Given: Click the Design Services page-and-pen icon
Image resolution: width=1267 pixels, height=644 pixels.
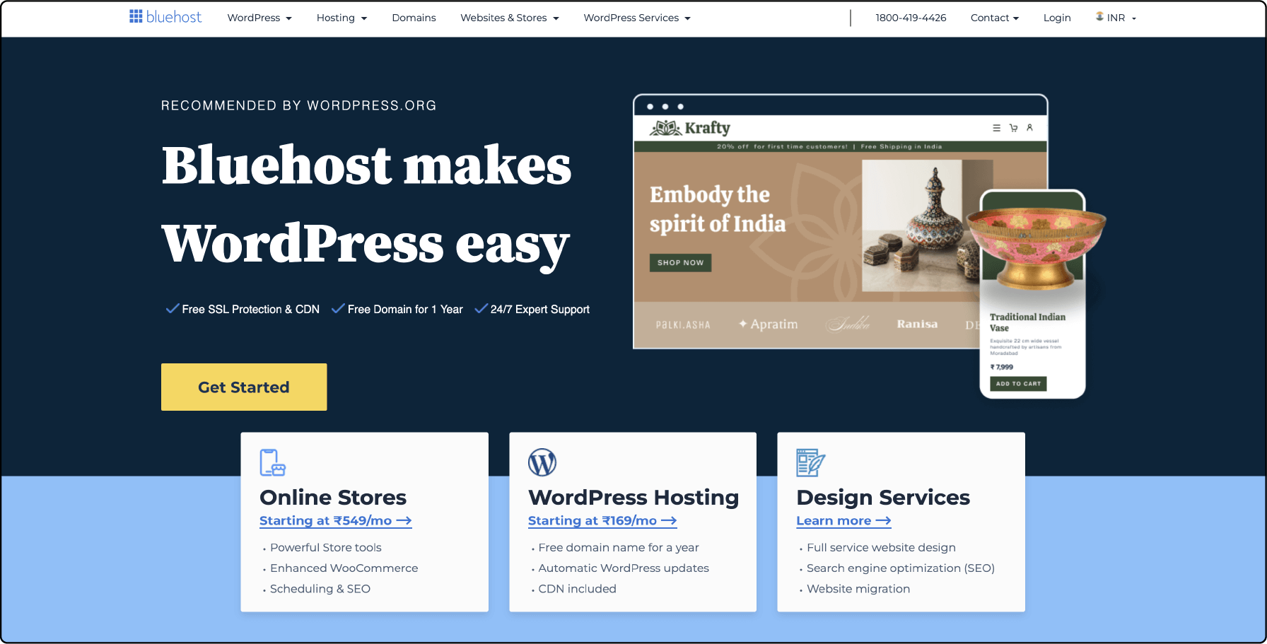Looking at the screenshot, I should 810,462.
